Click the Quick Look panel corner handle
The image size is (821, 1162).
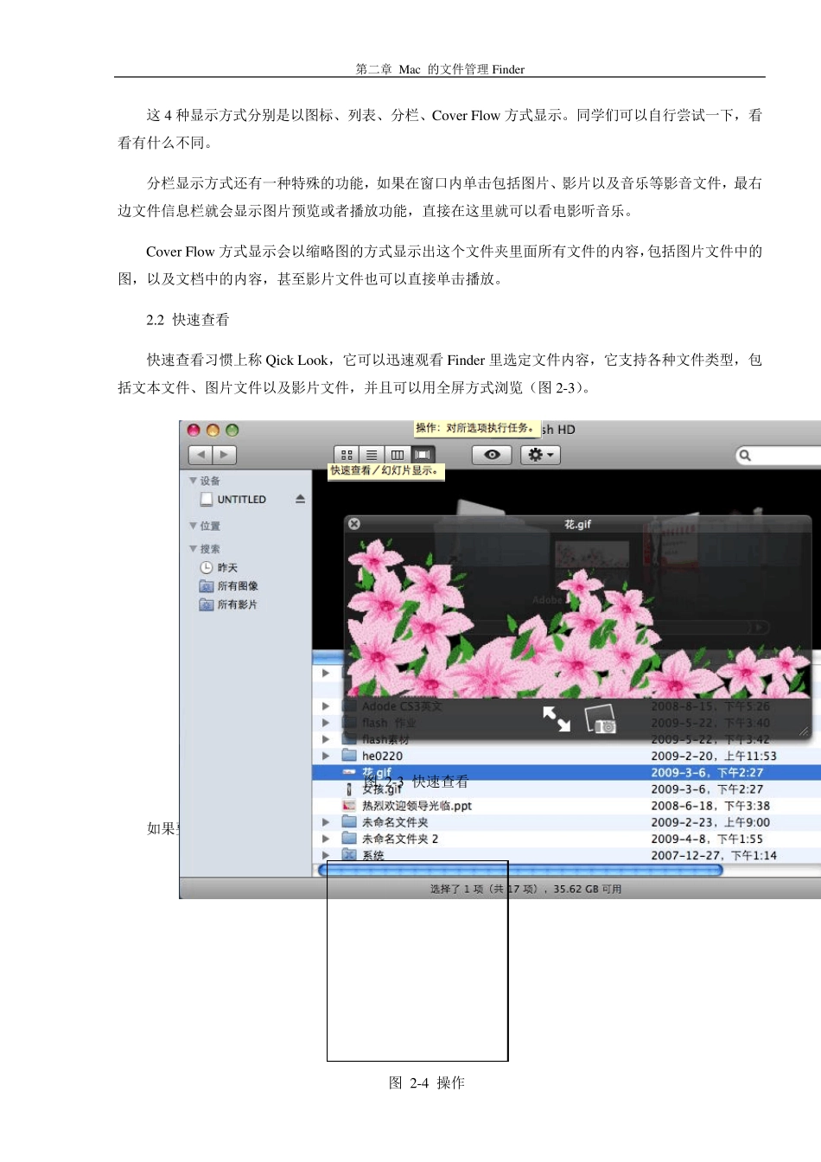click(804, 731)
